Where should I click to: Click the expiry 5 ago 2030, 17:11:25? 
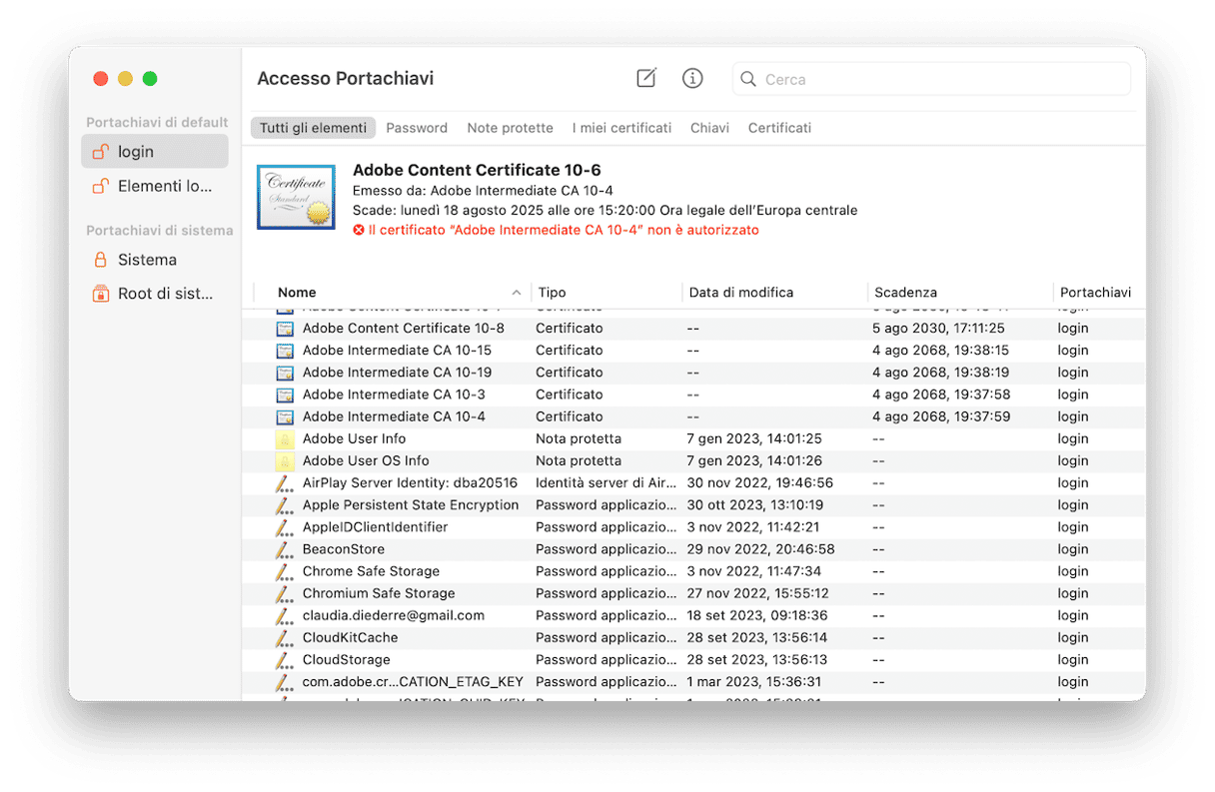(x=938, y=329)
